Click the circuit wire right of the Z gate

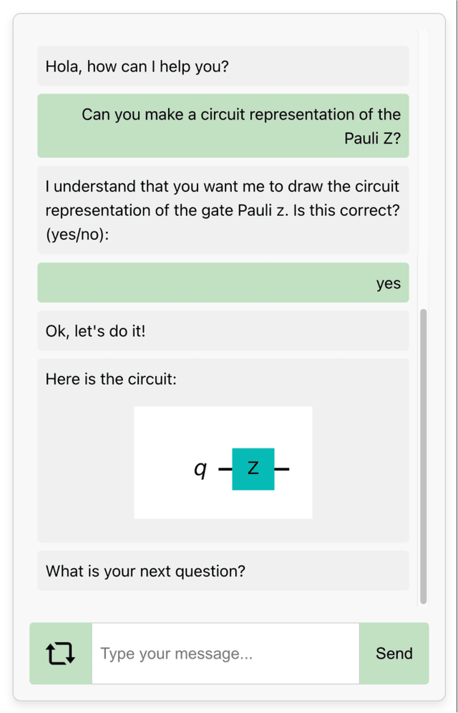pyautogui.click(x=283, y=468)
